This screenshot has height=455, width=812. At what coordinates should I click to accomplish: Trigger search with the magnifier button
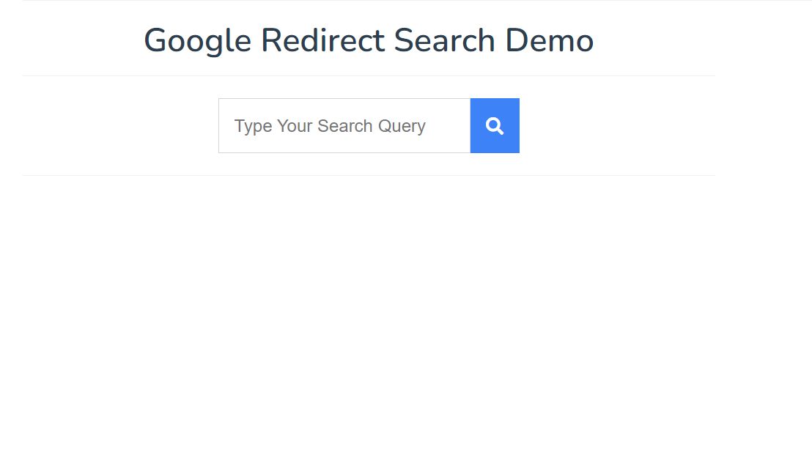pyautogui.click(x=495, y=126)
